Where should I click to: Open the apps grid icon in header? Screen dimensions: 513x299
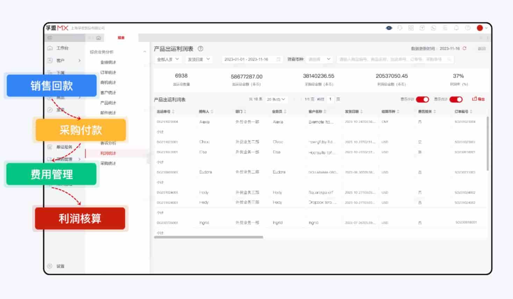click(x=411, y=28)
